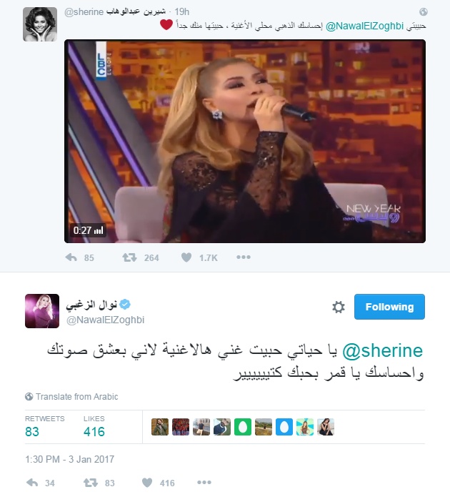Play the 0:27 video clip
This screenshot has height=502, width=450.
(x=245, y=141)
